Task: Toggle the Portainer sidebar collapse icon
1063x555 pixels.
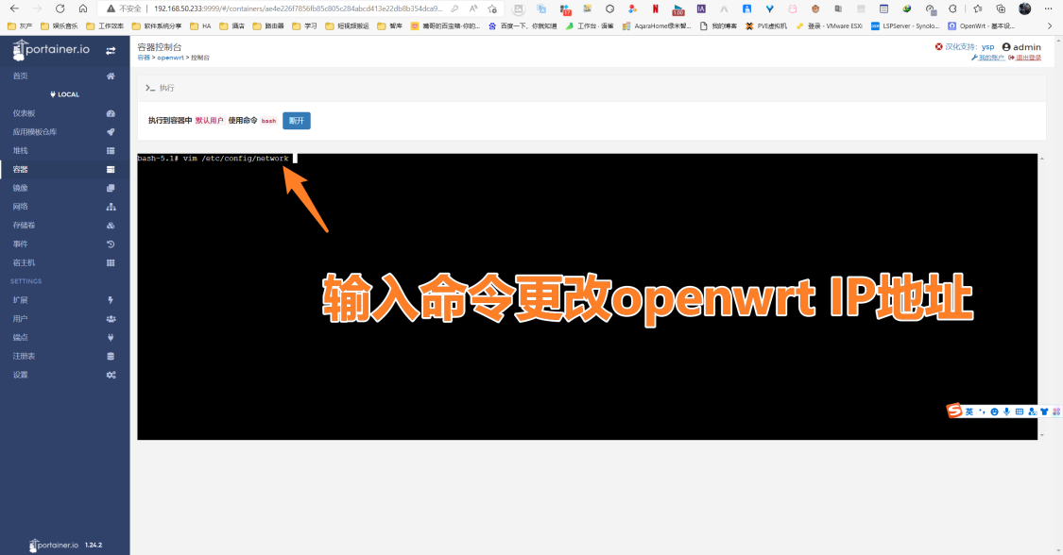Action: click(111, 50)
